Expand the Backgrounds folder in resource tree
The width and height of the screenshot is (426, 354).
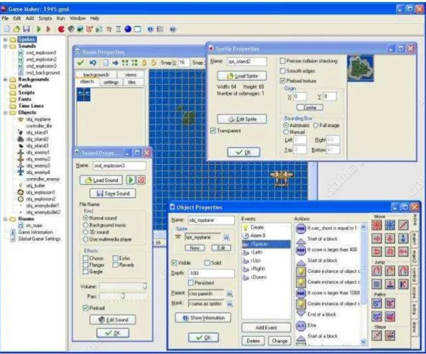(x=5, y=80)
